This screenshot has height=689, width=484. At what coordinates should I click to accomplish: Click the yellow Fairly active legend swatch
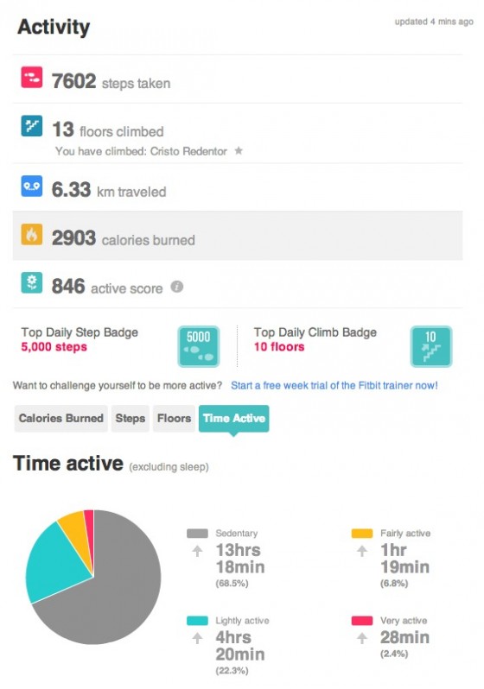click(362, 534)
